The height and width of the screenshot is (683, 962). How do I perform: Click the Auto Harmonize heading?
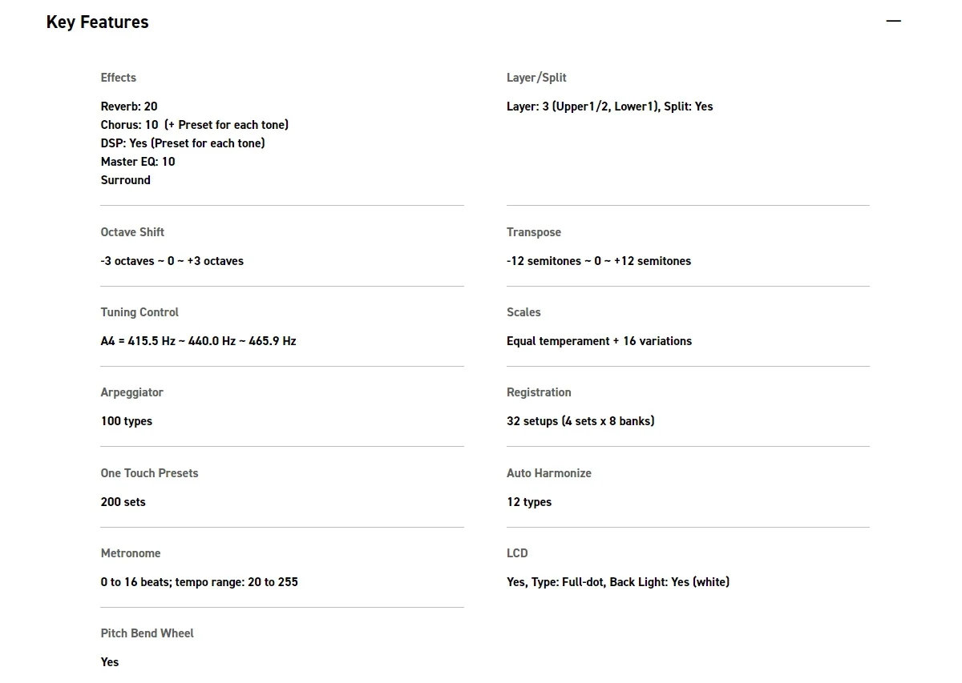click(x=549, y=473)
